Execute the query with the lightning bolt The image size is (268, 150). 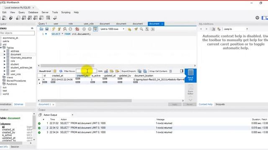click(x=54, y=29)
